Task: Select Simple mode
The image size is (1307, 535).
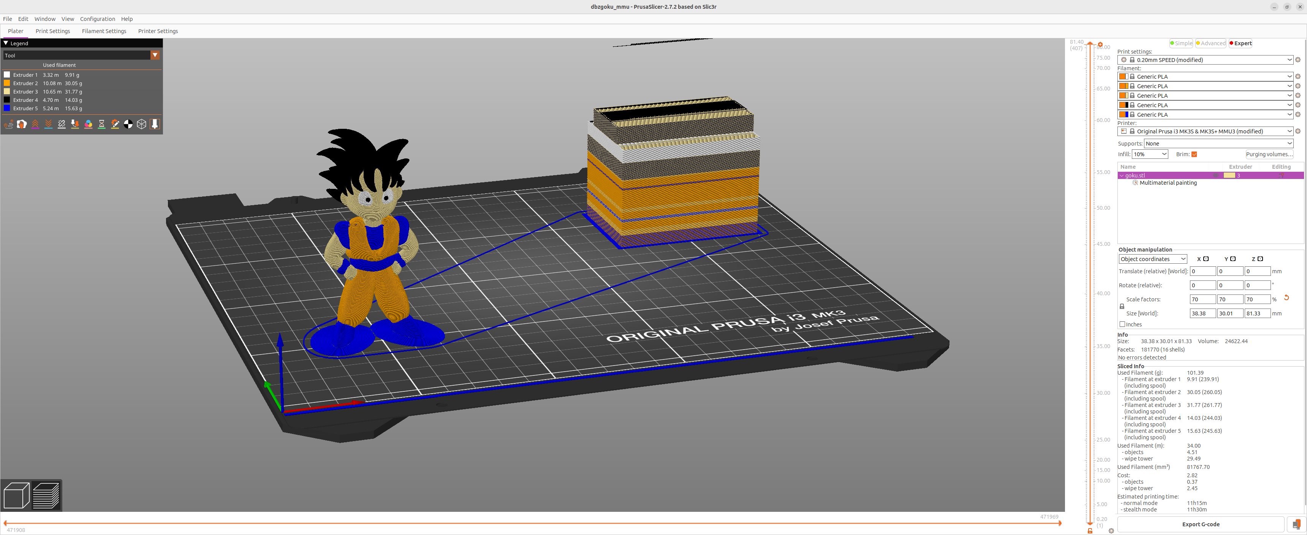Action: pyautogui.click(x=1181, y=43)
